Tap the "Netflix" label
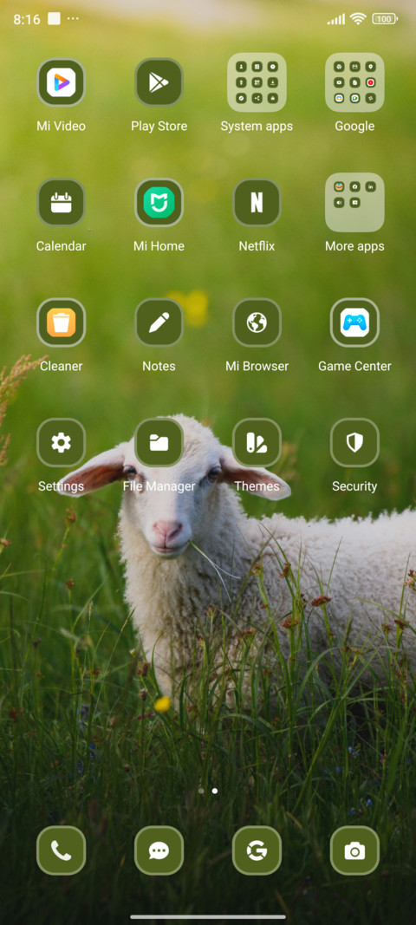 tap(257, 246)
